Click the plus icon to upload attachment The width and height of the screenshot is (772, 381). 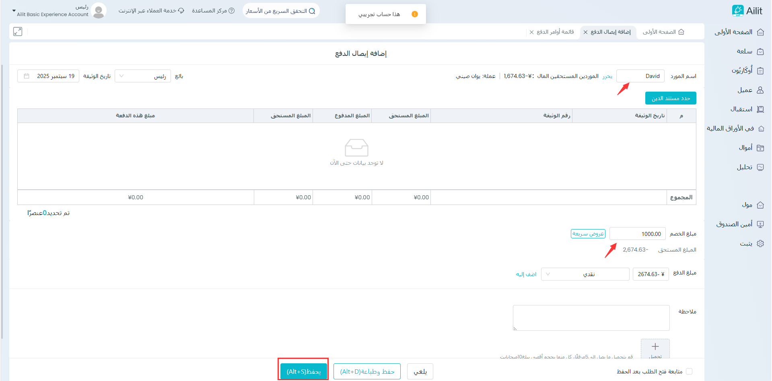point(655,347)
